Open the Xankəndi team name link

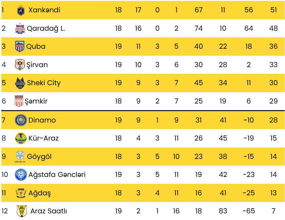click(x=44, y=10)
